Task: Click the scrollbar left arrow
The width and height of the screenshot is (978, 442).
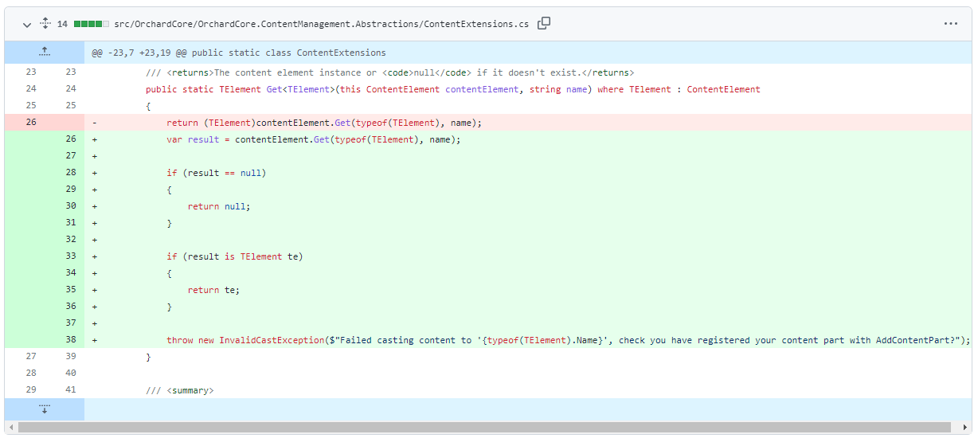Action: pos(10,428)
